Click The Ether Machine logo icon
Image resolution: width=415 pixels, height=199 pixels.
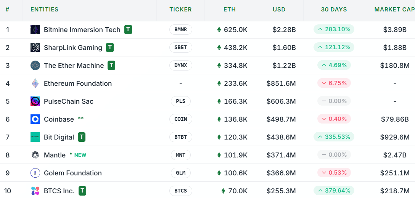tap(35, 66)
